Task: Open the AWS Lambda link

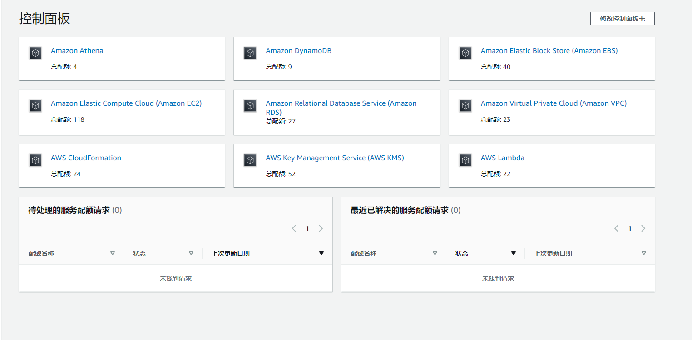Action: pyautogui.click(x=502, y=158)
